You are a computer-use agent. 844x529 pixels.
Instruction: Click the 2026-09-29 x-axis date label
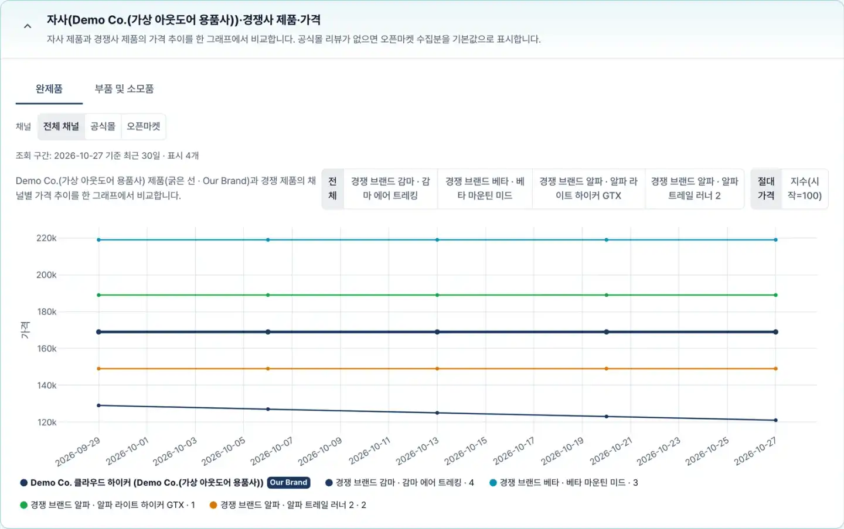[x=78, y=452]
